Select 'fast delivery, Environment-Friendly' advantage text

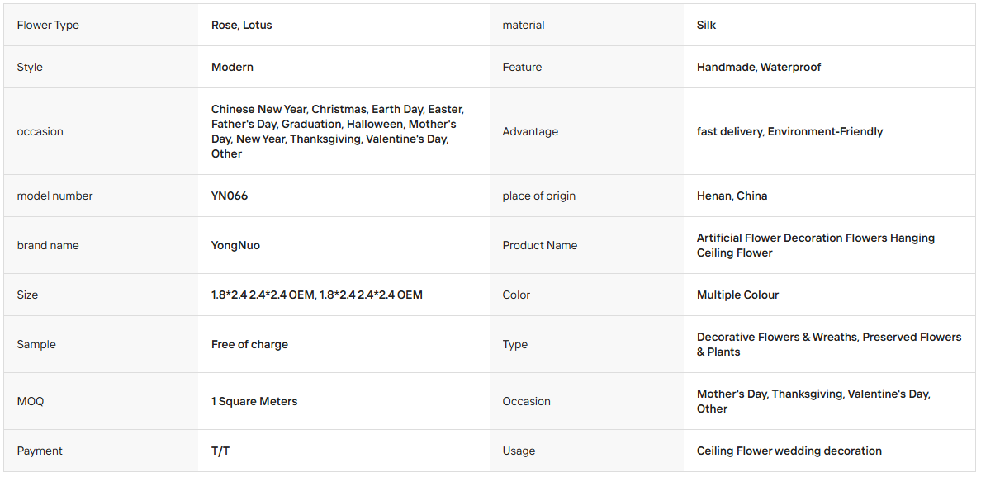tap(789, 131)
